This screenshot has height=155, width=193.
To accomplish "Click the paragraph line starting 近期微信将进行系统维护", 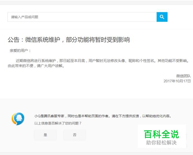I will click(x=102, y=61).
